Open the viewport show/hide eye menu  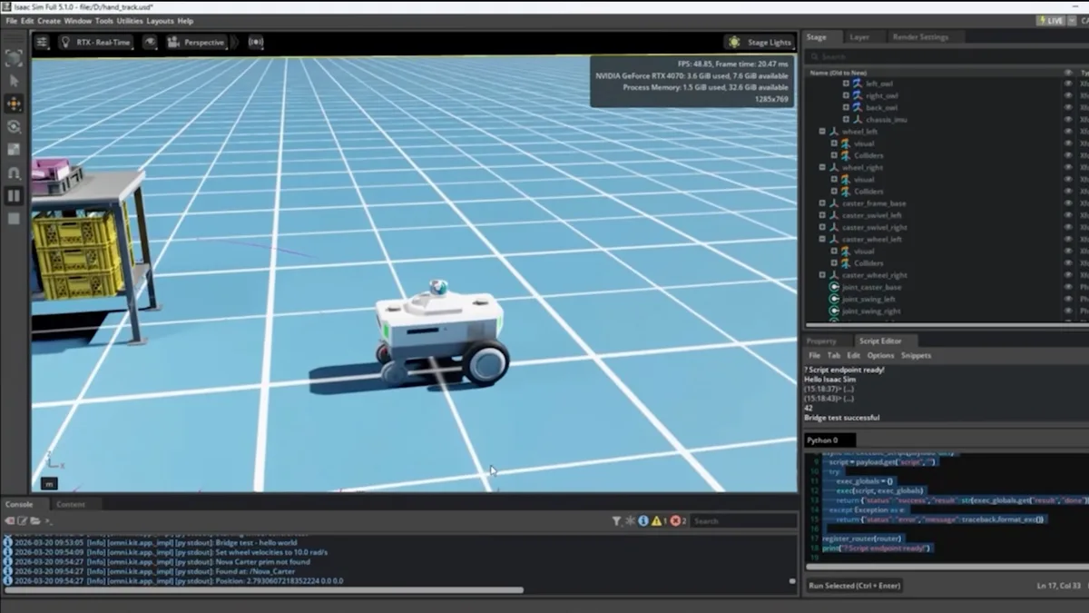pos(150,42)
